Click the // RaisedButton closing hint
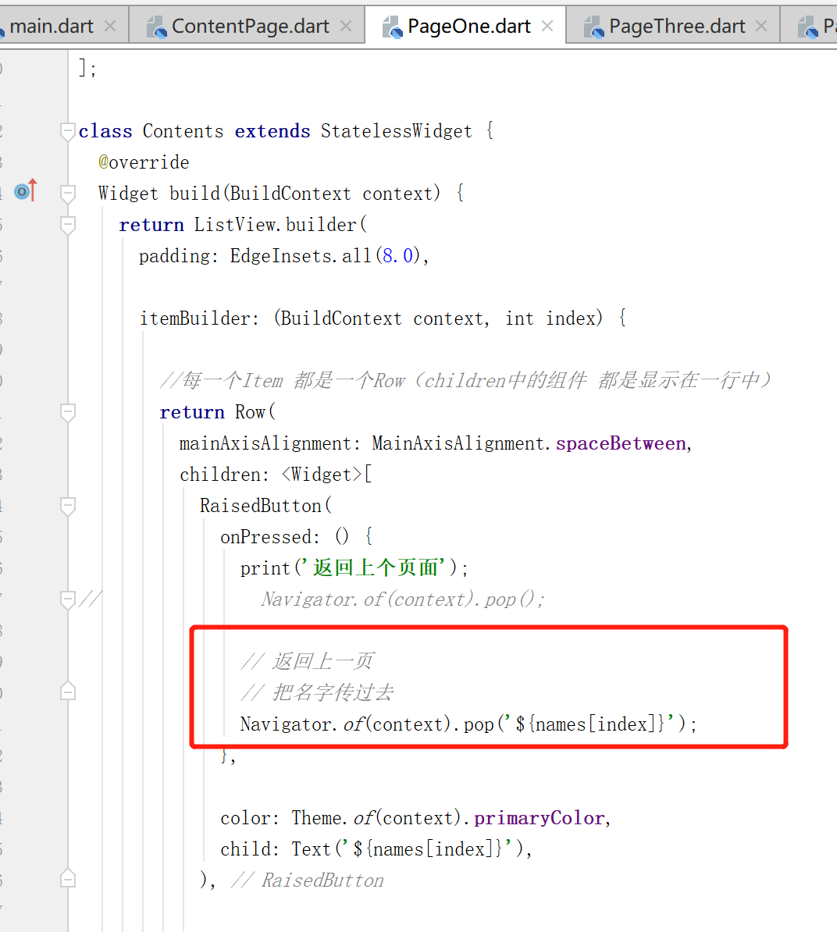This screenshot has height=932, width=837. pyautogui.click(x=308, y=880)
